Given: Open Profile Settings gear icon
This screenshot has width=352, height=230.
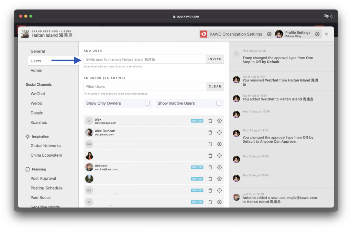Looking at the screenshot, I should (317, 34).
